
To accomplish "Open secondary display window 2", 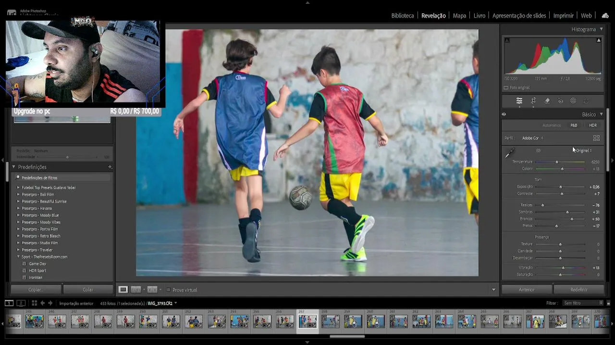I will coord(21,303).
